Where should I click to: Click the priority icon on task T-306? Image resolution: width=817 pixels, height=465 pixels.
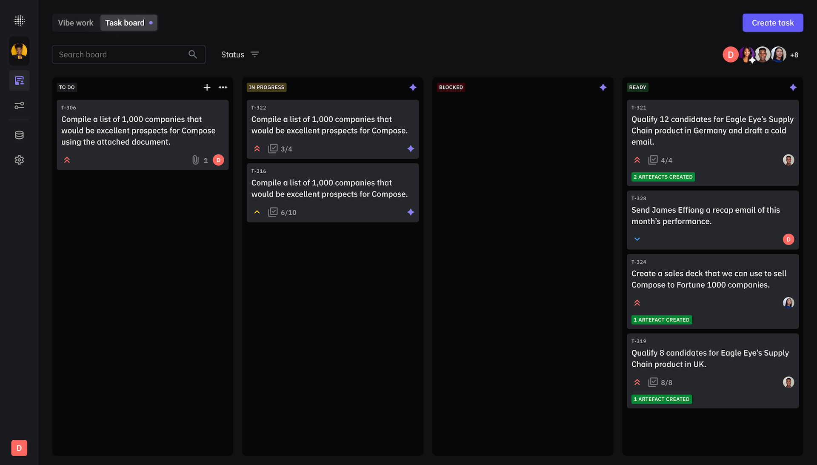pos(67,160)
